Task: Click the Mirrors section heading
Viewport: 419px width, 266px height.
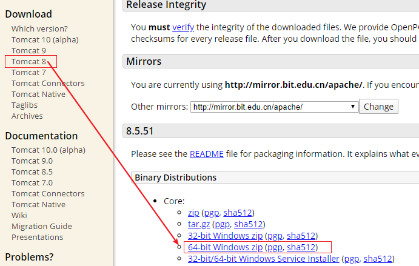Action: click(x=144, y=61)
